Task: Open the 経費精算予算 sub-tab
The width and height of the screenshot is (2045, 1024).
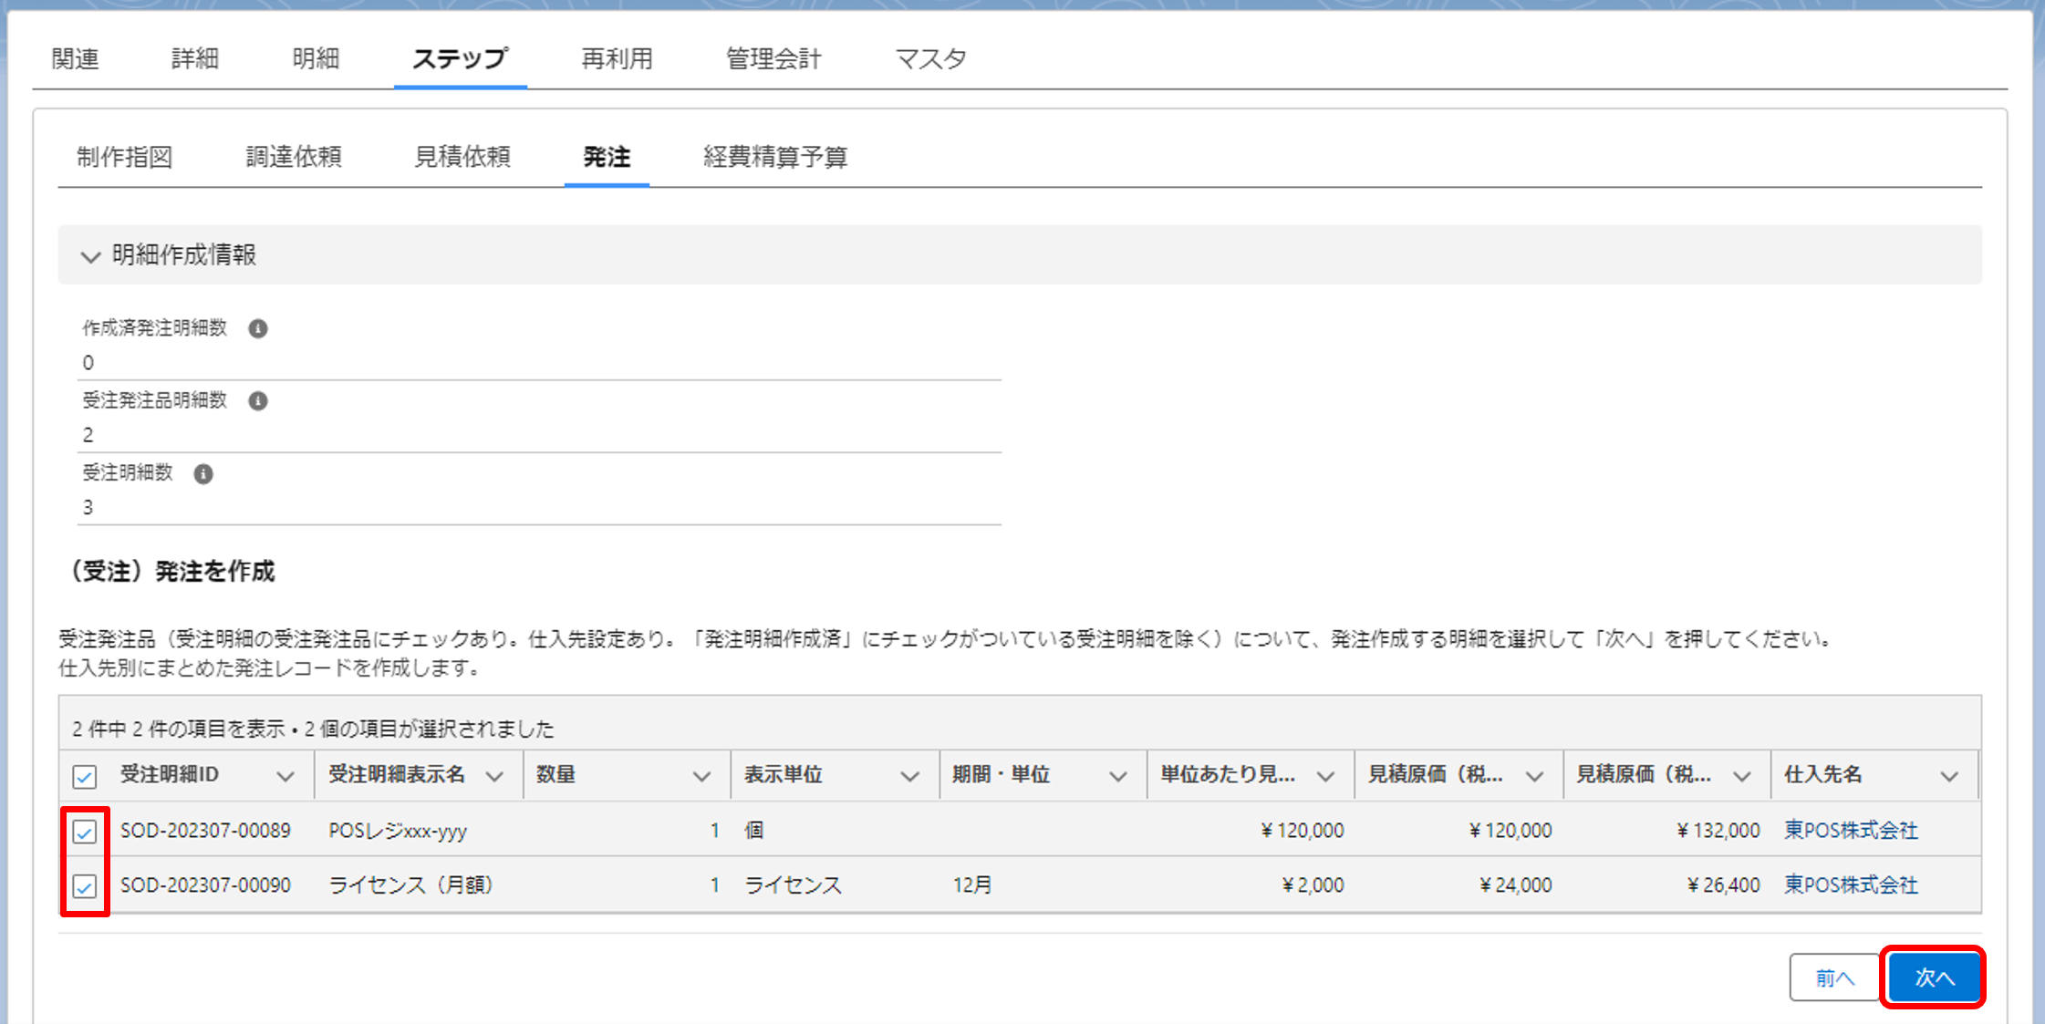Action: click(x=775, y=157)
